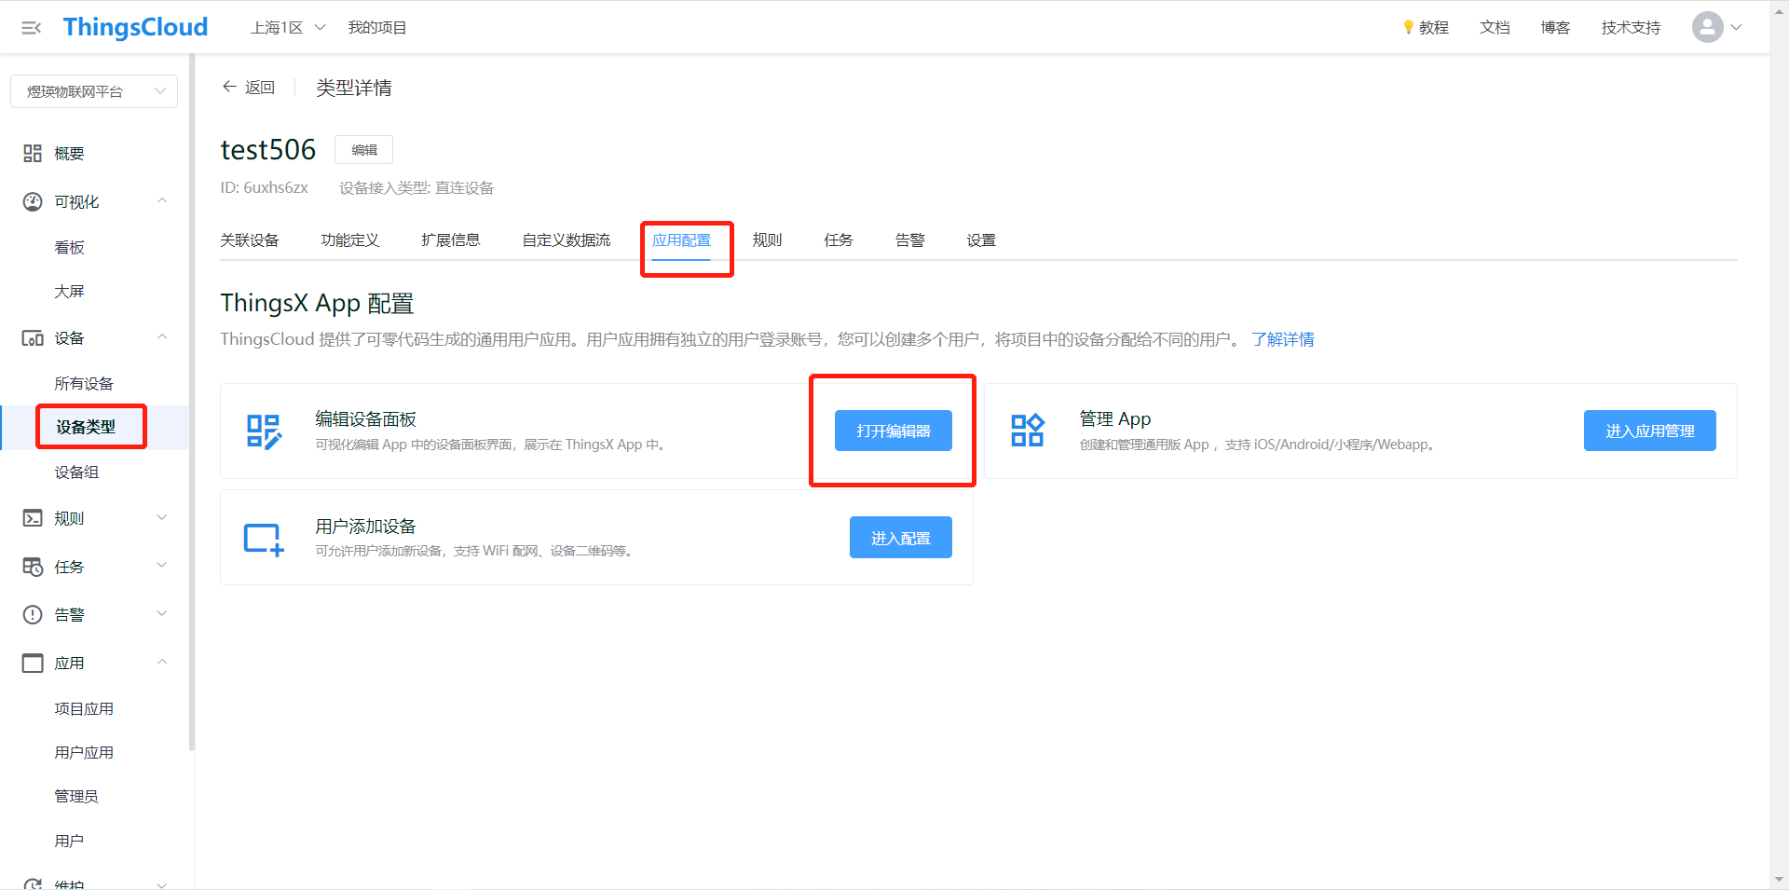
Task: Click the page scrollbar down arrow
Action: tap(1779, 880)
